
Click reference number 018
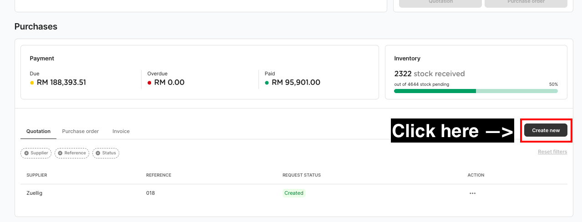click(x=150, y=193)
